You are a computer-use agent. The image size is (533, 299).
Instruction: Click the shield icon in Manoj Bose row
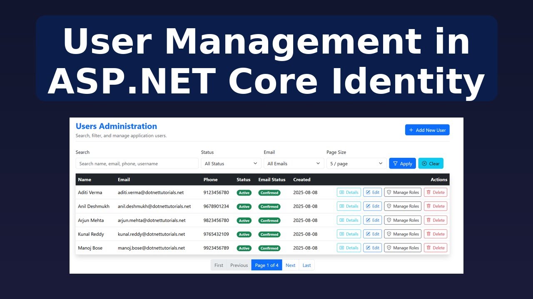(389, 248)
